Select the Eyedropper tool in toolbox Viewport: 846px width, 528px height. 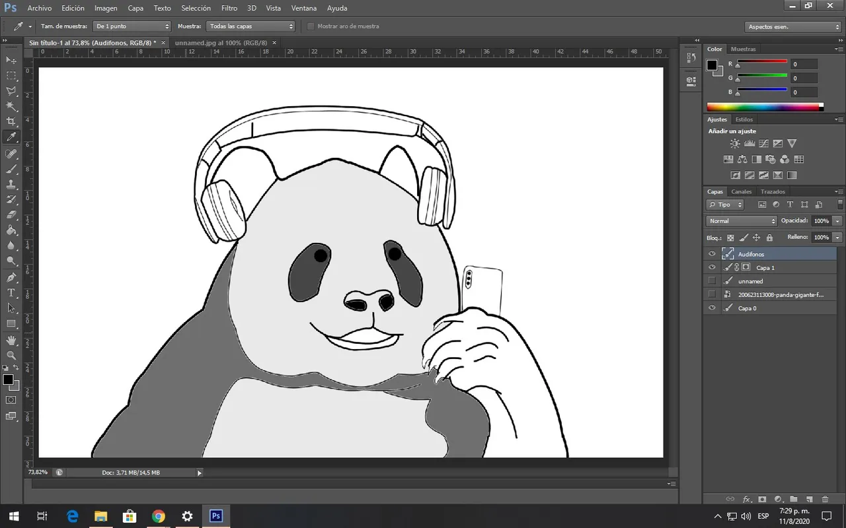pos(11,137)
